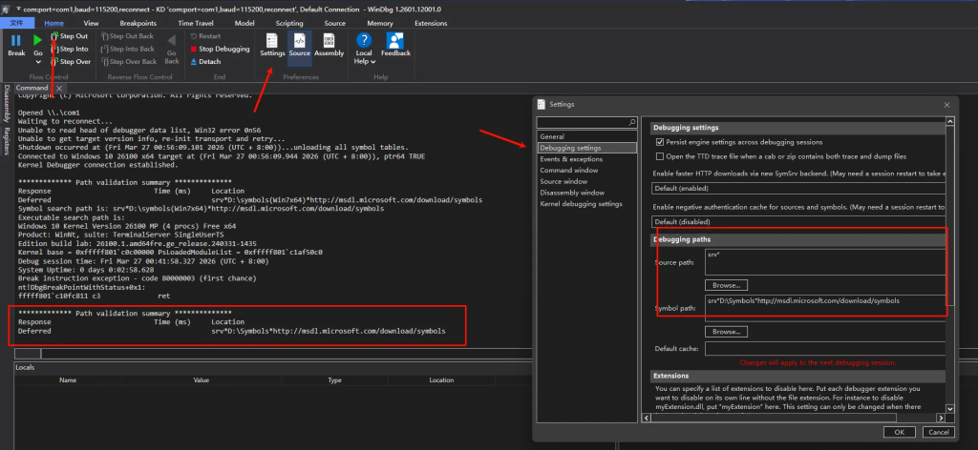Screen dimensions: 978x450
Task: Open the Registers side panel tab
Action: 7,141
